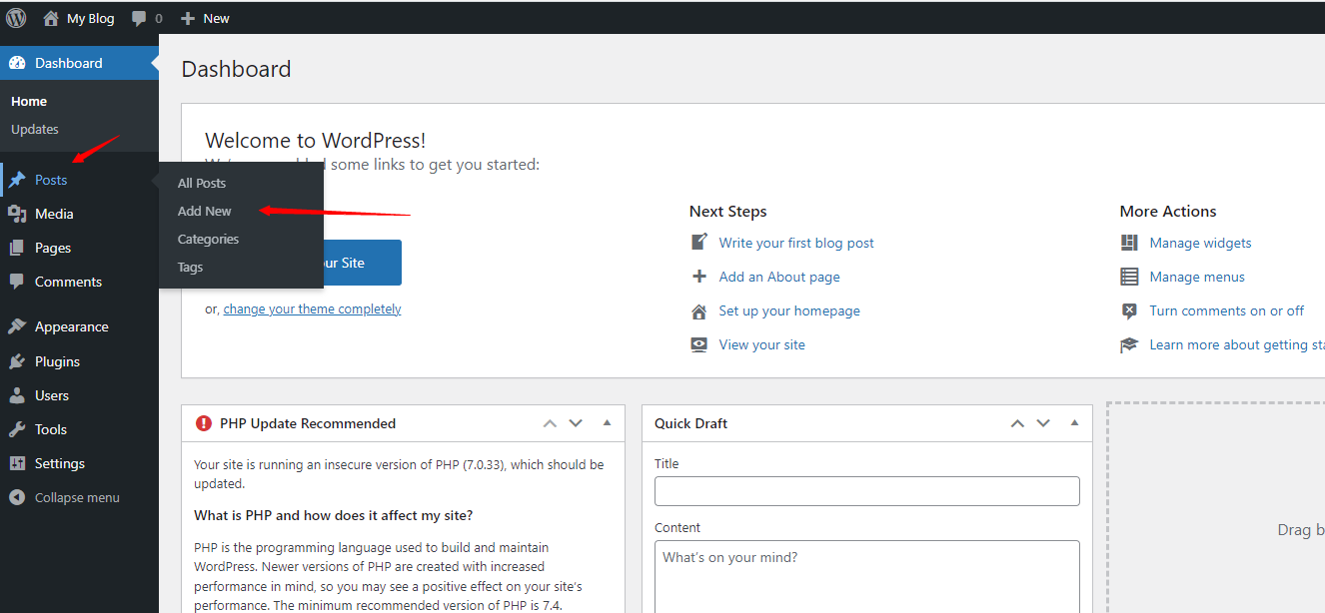Open the My Blog home icon

[51, 18]
